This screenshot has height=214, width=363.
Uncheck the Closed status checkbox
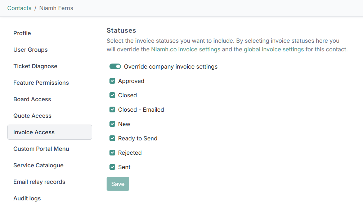point(112,95)
